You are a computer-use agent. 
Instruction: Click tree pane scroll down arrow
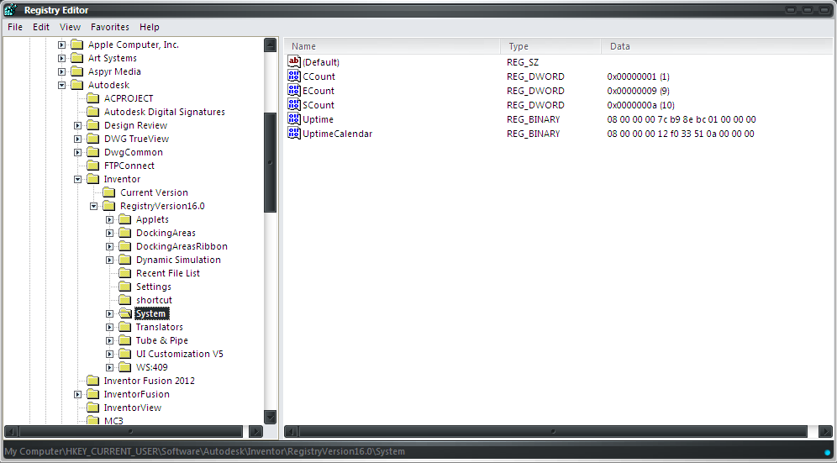[270, 417]
